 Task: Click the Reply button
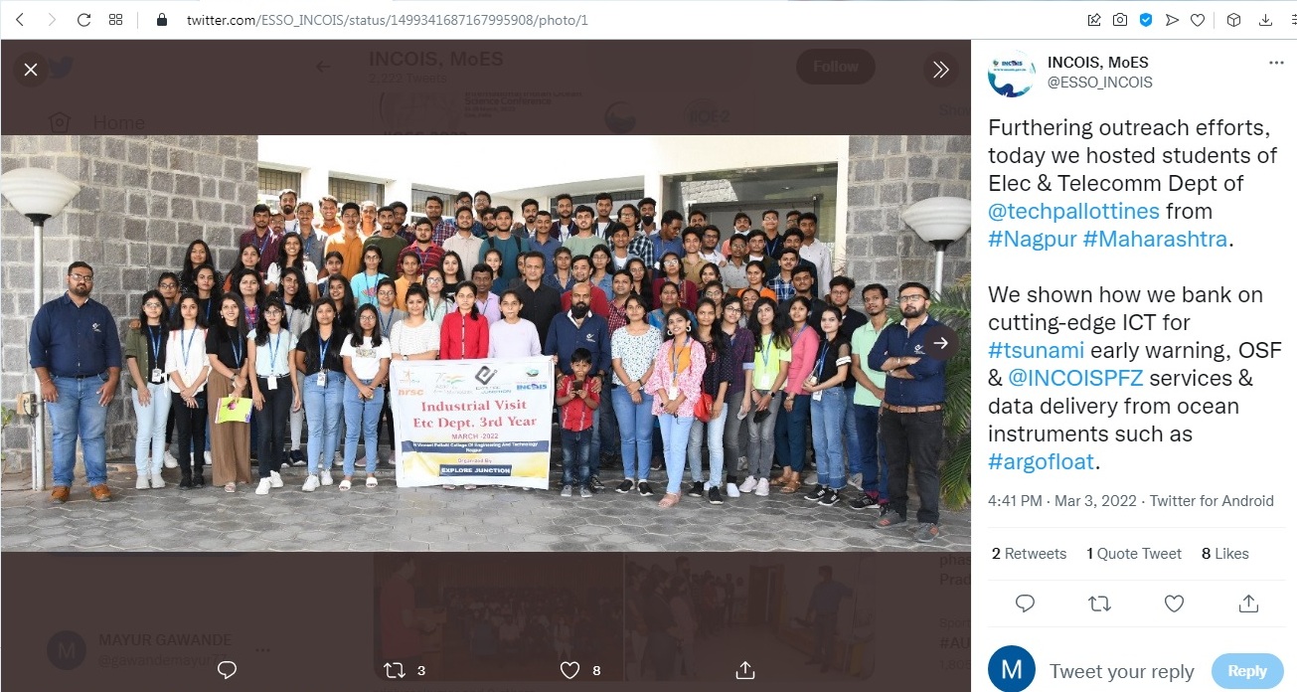(x=1246, y=671)
